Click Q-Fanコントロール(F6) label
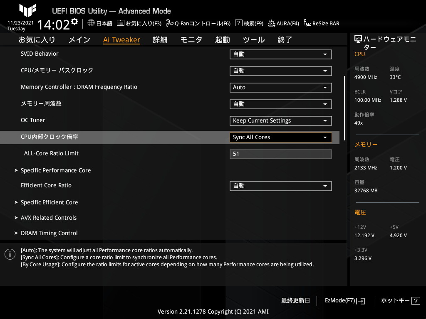The width and height of the screenshot is (426, 319). click(x=203, y=23)
